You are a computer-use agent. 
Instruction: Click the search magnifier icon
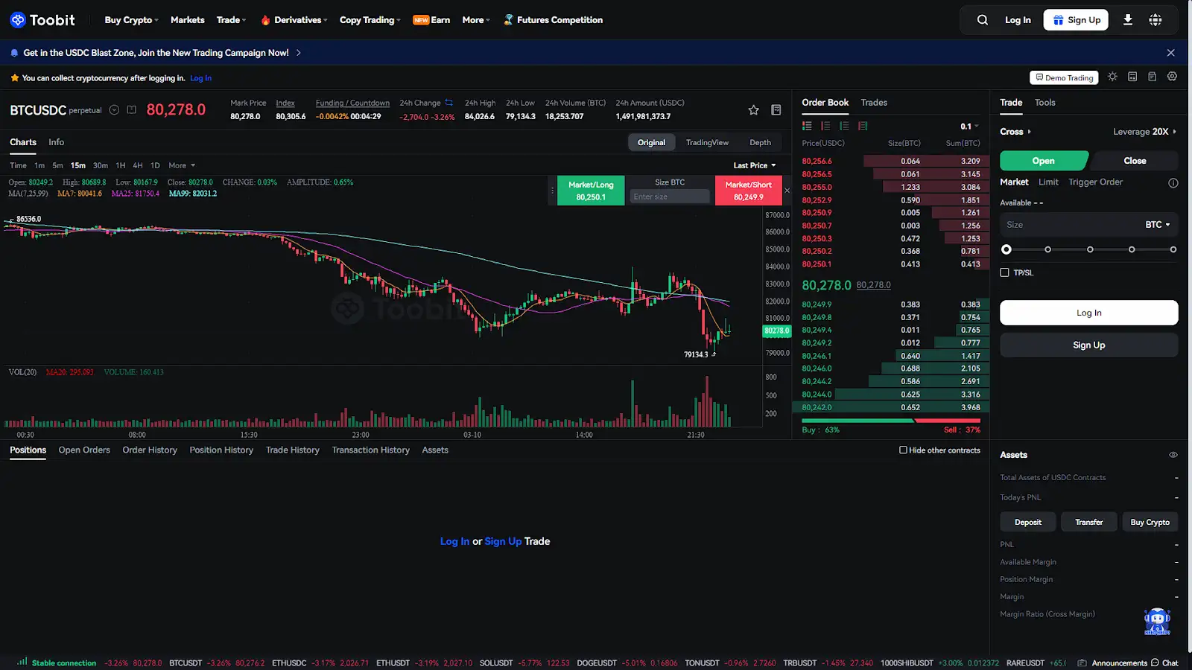pos(982,20)
